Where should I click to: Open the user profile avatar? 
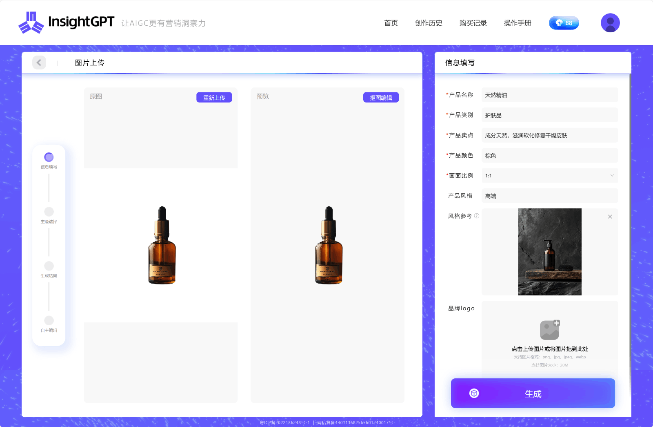(610, 23)
